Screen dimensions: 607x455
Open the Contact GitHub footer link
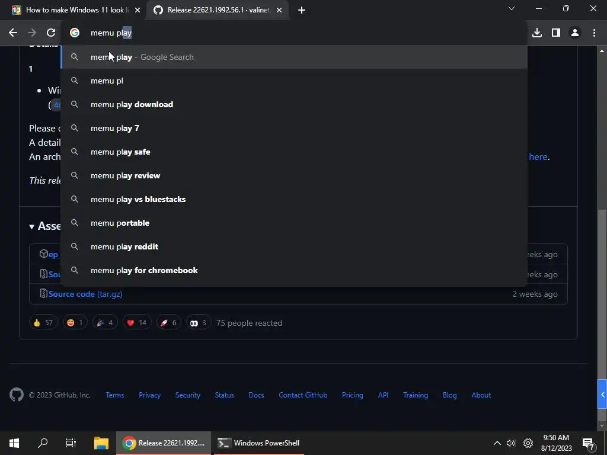(x=303, y=395)
